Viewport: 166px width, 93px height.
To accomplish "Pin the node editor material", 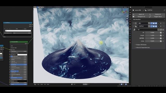I will point(89,84).
